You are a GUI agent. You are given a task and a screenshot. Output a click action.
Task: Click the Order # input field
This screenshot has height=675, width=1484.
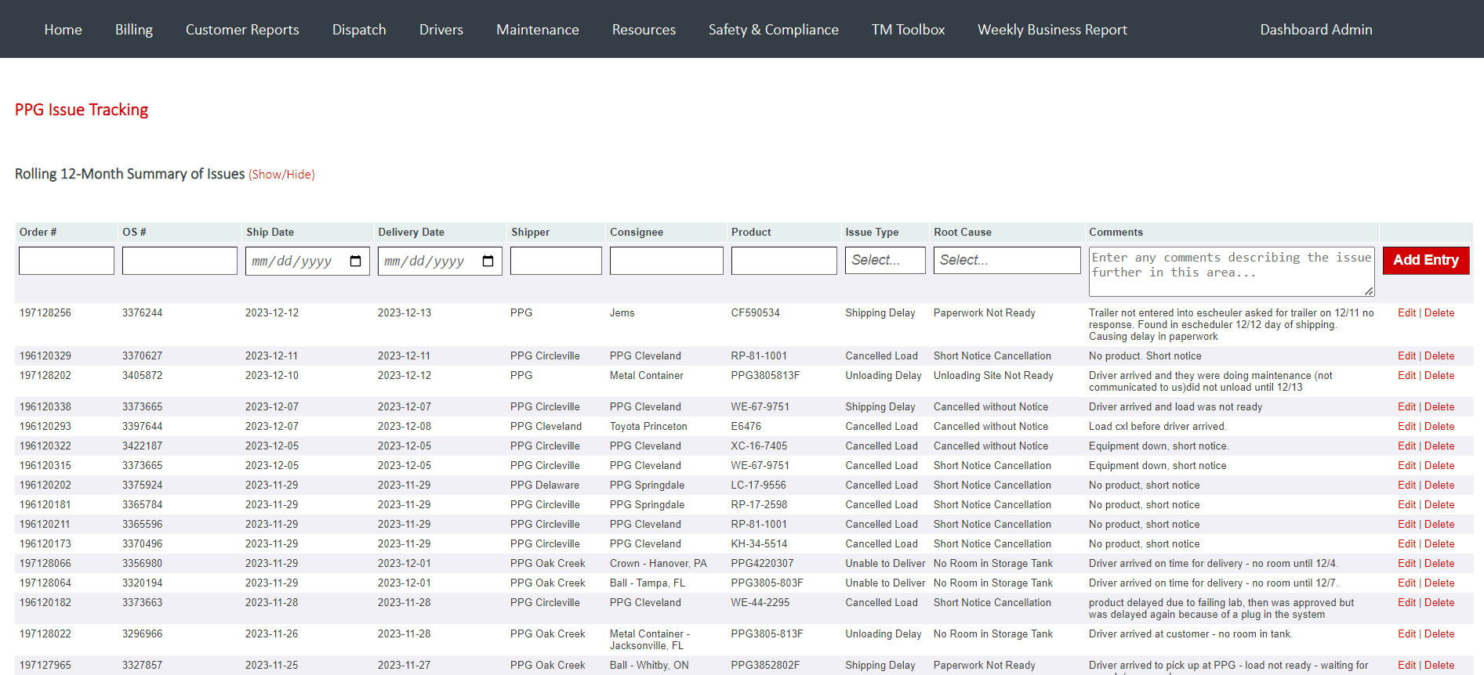[67, 261]
